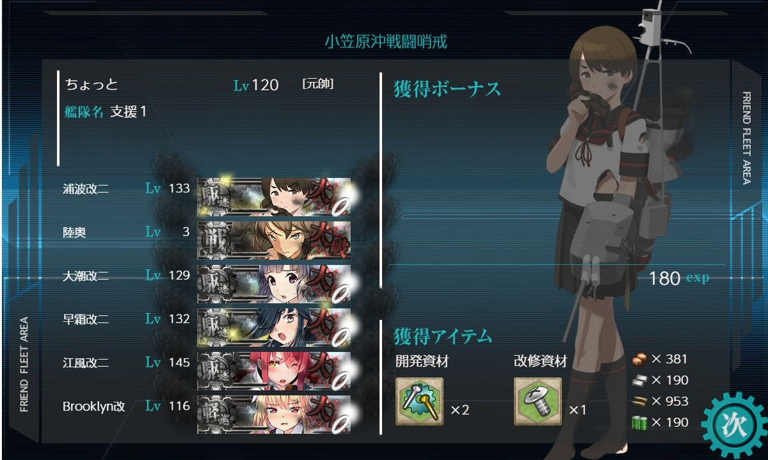This screenshot has width=768, height=460.
Task: Click the fuel resource icon beside 381
Action: [x=639, y=359]
